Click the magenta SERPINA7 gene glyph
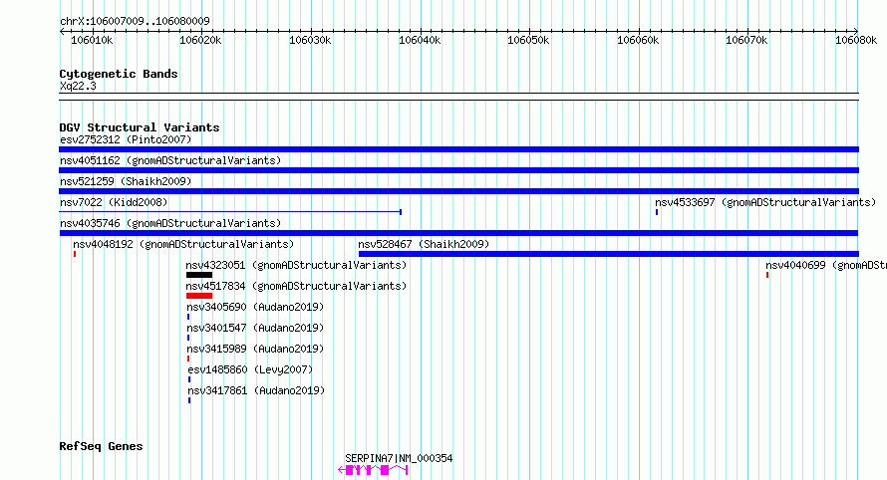887x480 pixels. [x=373, y=470]
